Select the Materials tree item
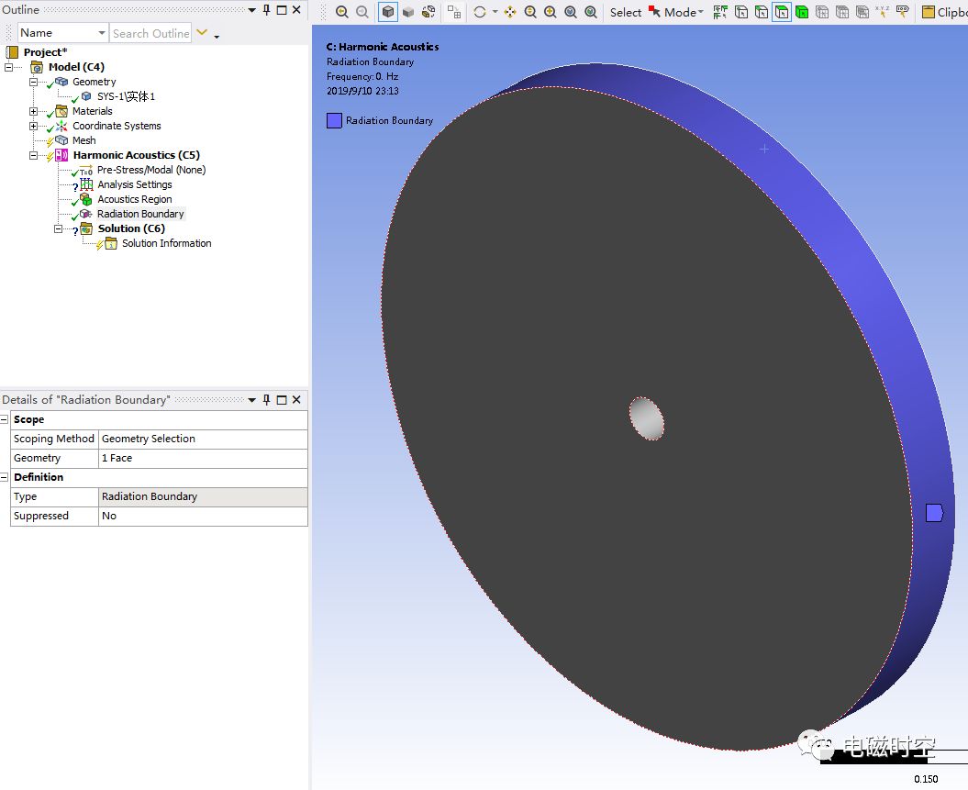Image resolution: width=968 pixels, height=790 pixels. click(x=92, y=111)
